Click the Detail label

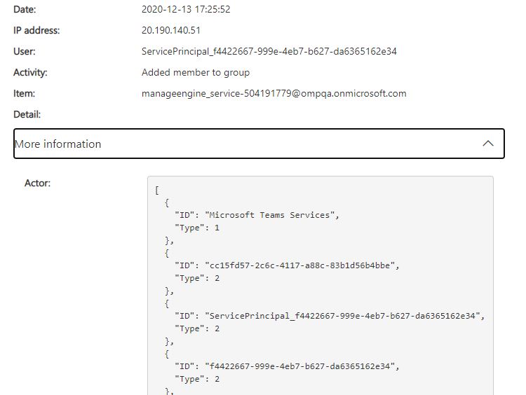click(27, 114)
